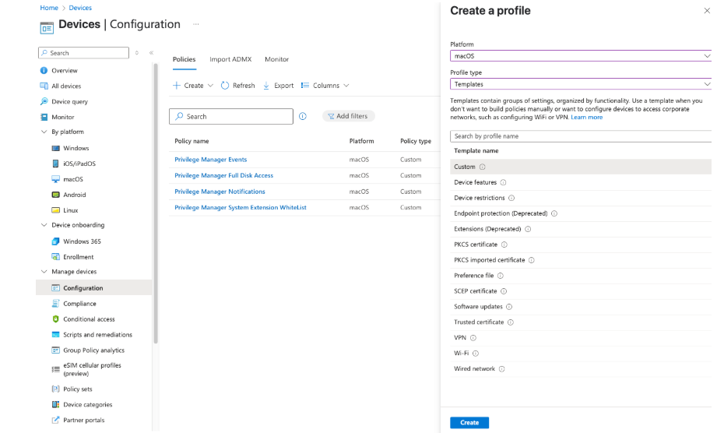This screenshot has height=433, width=717.
Task: Click the Monitor sidebar icon
Action: coord(44,117)
